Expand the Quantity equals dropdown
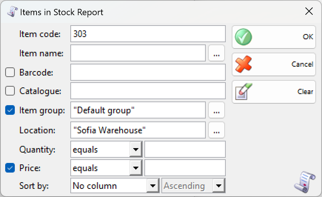The width and height of the screenshot is (322, 197). tap(136, 149)
